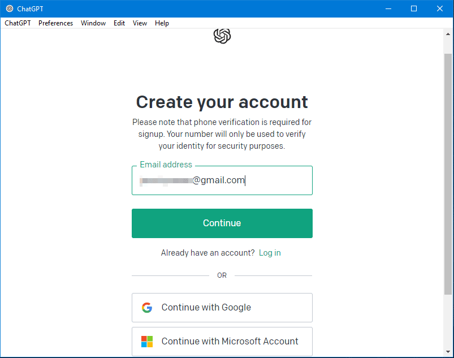The width and height of the screenshot is (454, 358).
Task: Choose Continue with Google
Action: click(222, 308)
